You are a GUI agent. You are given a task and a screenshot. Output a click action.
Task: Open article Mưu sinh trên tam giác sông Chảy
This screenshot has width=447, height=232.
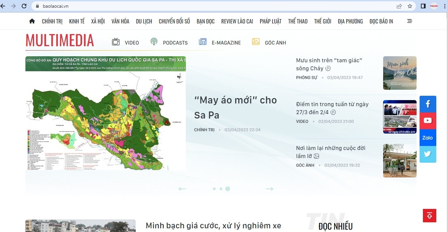click(x=329, y=64)
